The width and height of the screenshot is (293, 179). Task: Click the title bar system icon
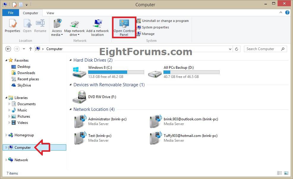tap(5, 4)
